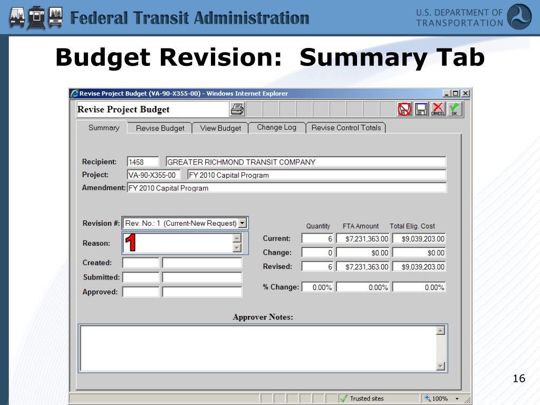Click the Current Total Elig. Cost field
The image size is (540, 405).
point(419,238)
